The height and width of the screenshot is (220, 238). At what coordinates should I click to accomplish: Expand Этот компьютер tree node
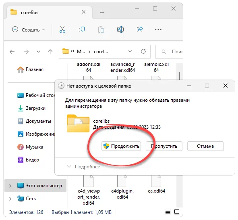click(x=10, y=186)
